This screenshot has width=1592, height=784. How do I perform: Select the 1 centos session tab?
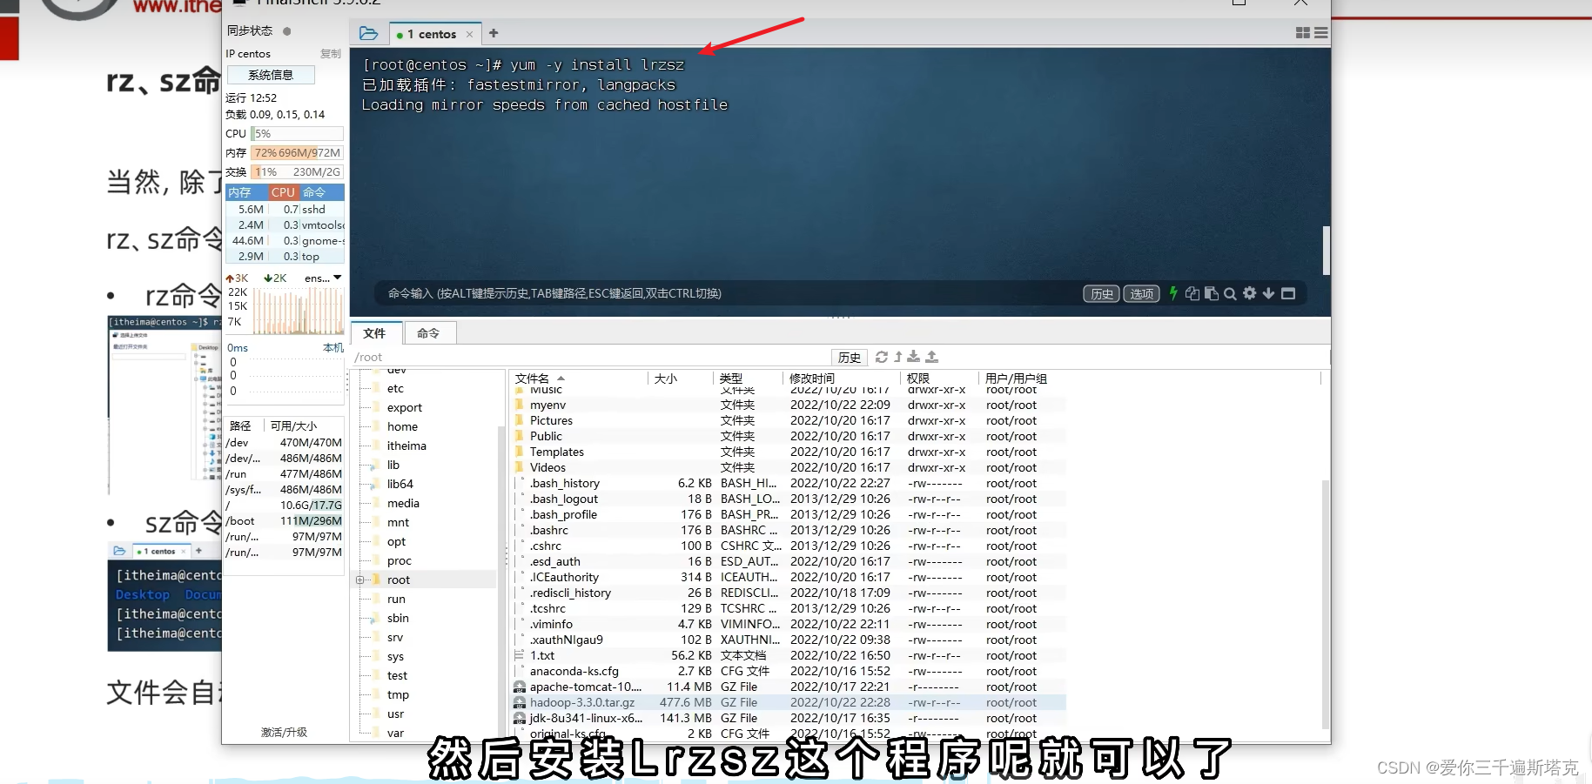pos(433,33)
